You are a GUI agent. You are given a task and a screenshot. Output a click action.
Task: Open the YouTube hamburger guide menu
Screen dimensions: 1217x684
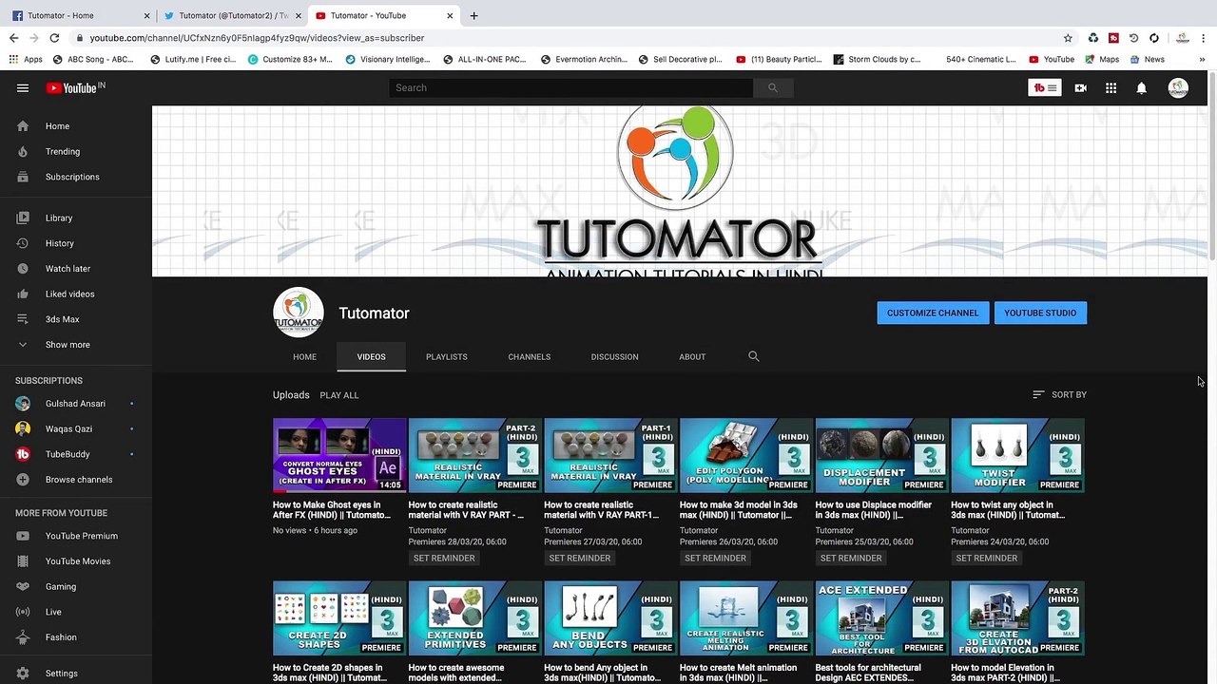coord(23,88)
